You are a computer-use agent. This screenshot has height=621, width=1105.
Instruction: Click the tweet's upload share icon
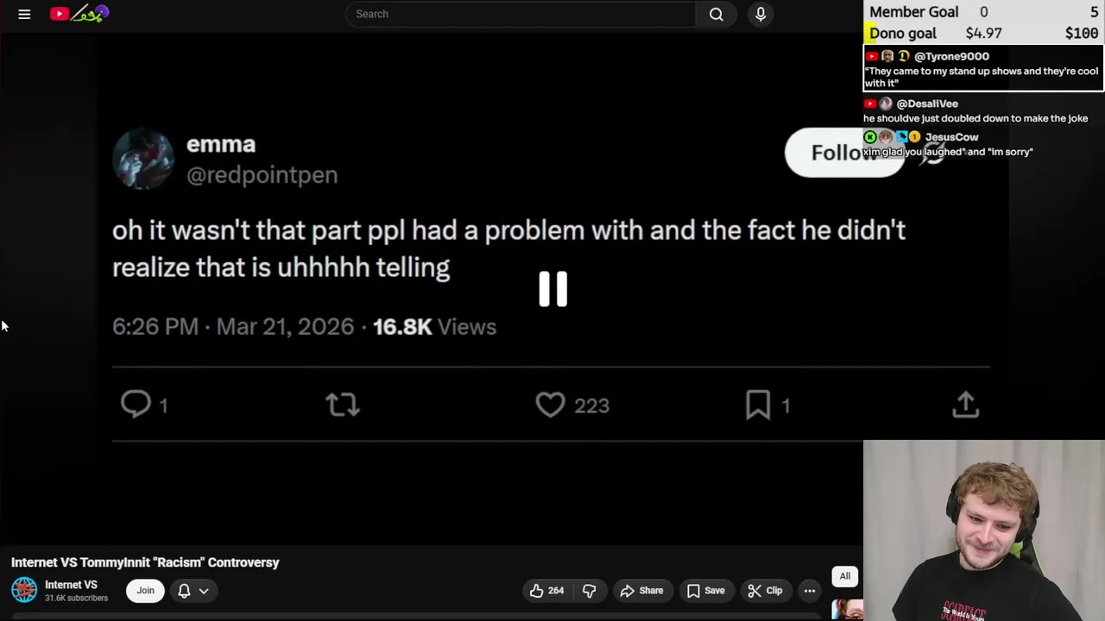pos(965,405)
